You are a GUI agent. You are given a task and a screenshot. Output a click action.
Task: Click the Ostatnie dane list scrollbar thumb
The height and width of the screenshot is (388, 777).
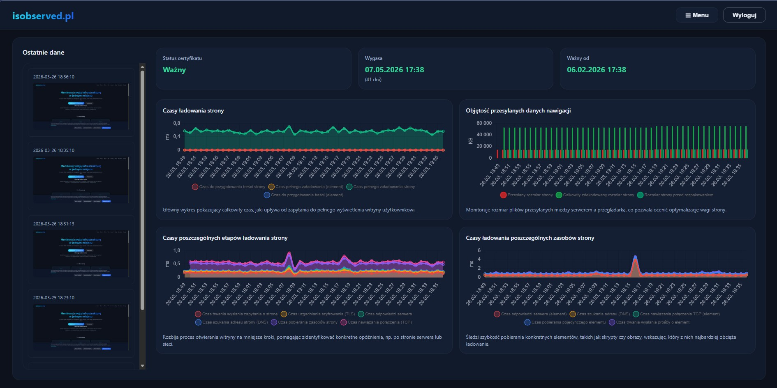tap(143, 191)
